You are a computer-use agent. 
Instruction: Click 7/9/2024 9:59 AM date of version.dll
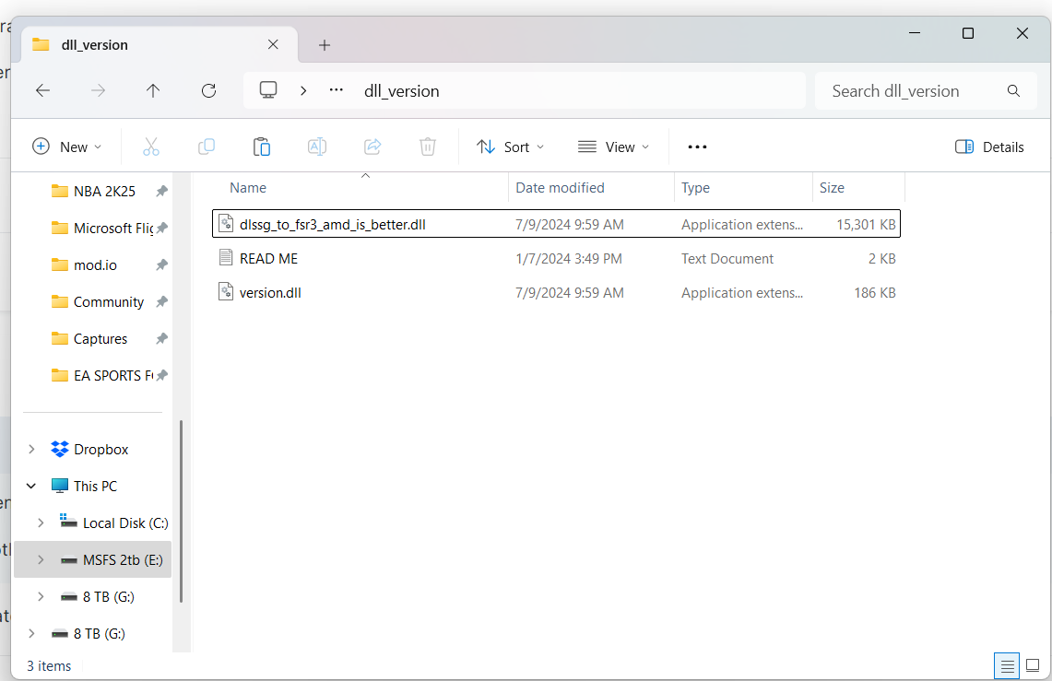pos(570,292)
